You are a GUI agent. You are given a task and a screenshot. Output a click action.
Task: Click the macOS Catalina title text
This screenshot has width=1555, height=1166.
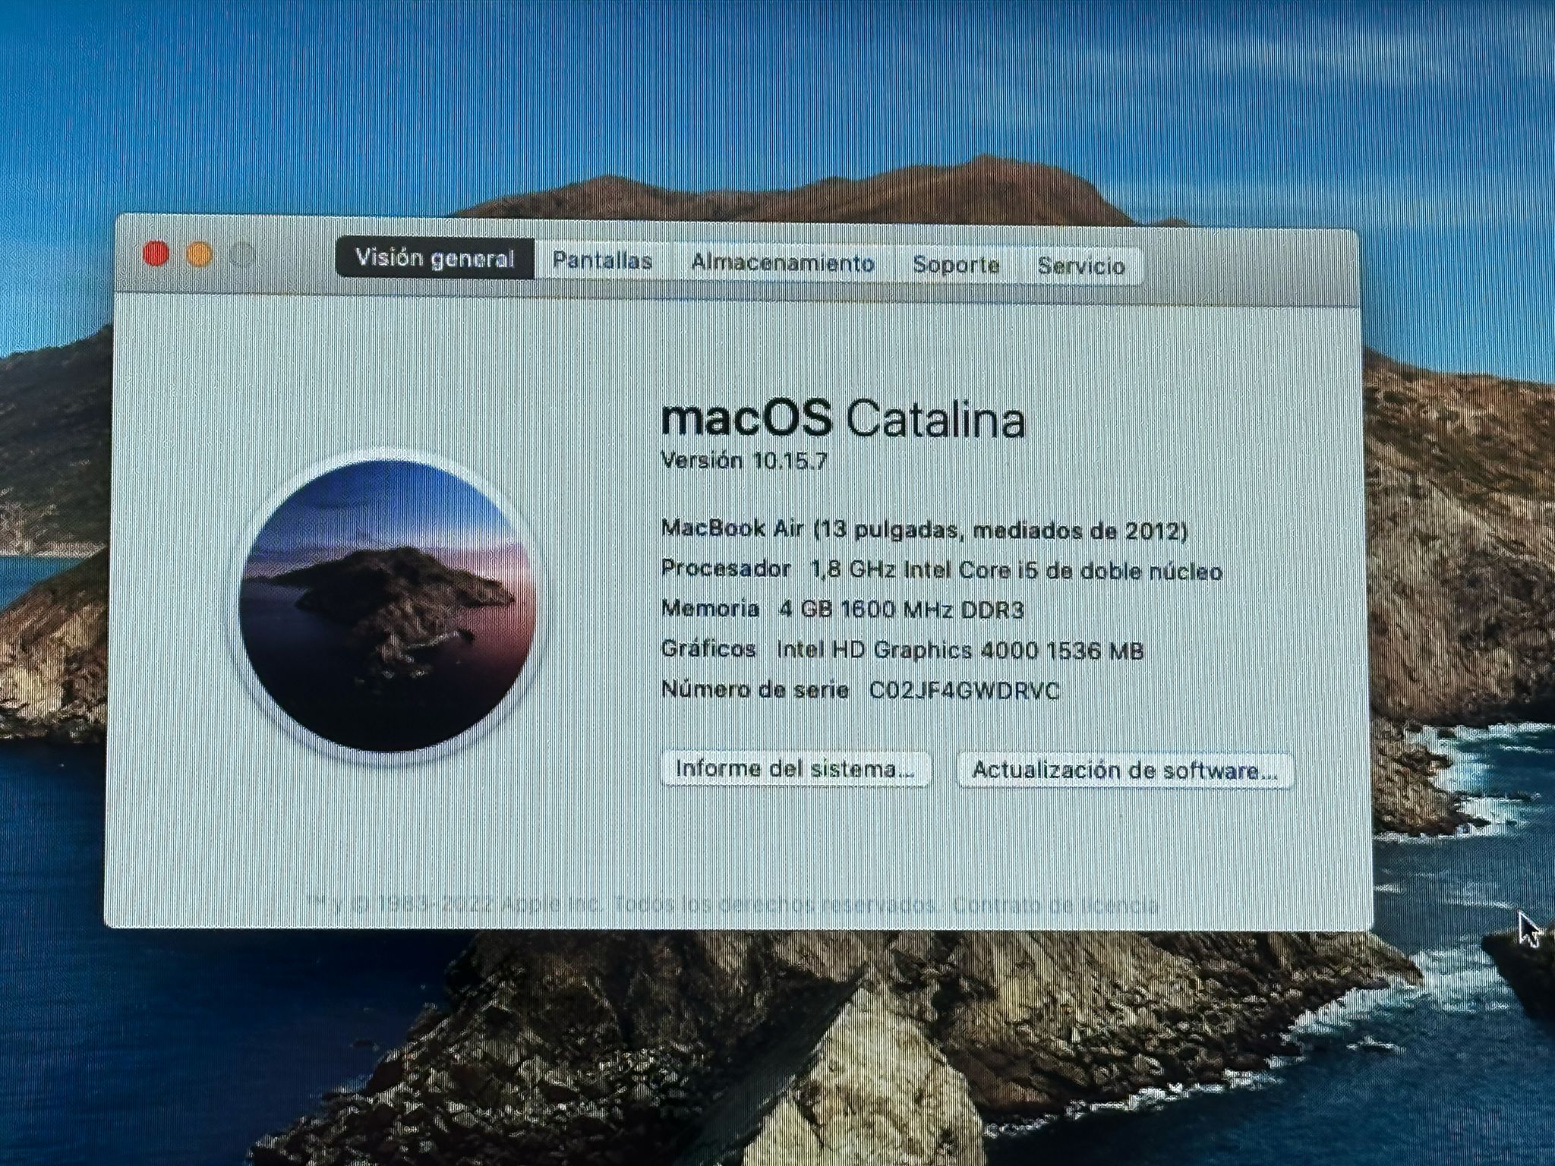click(x=843, y=420)
